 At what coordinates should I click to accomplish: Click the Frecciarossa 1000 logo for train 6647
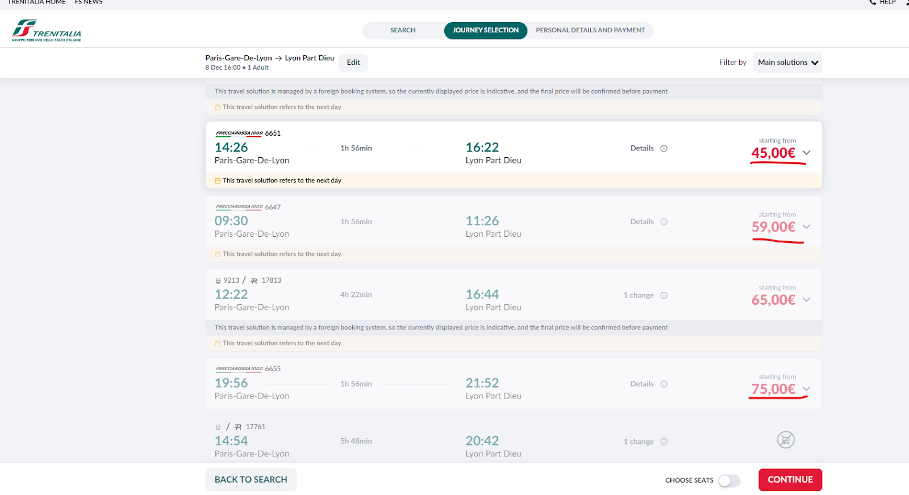[x=239, y=207]
